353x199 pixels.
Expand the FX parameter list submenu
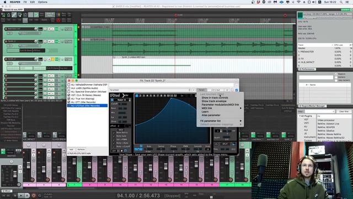pyautogui.click(x=220, y=121)
